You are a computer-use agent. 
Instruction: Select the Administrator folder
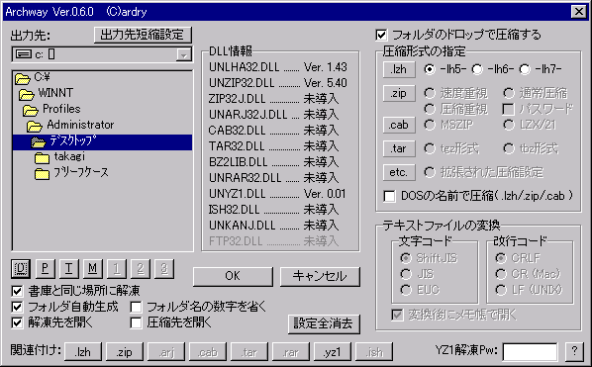coord(70,125)
